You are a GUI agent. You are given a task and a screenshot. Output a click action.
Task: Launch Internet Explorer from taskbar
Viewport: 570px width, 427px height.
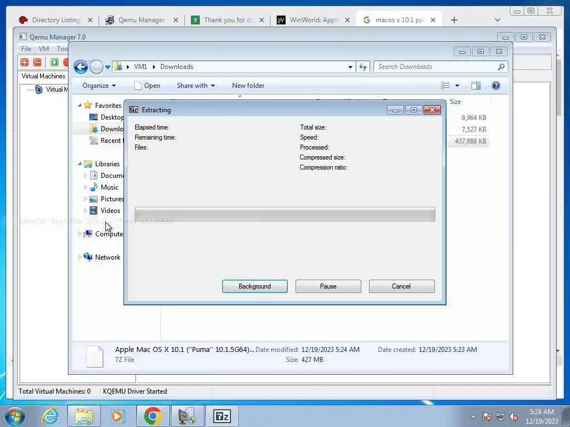50,416
